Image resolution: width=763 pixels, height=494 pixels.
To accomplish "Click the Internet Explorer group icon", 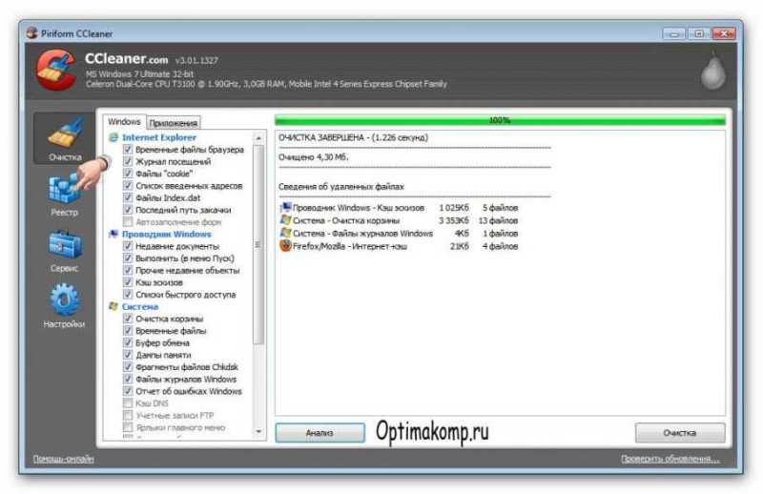I will [113, 137].
